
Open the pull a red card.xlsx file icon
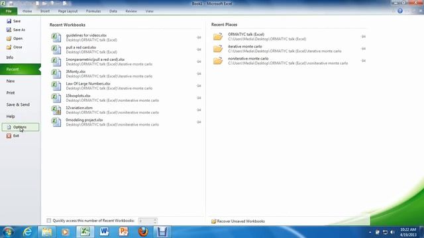coord(56,50)
